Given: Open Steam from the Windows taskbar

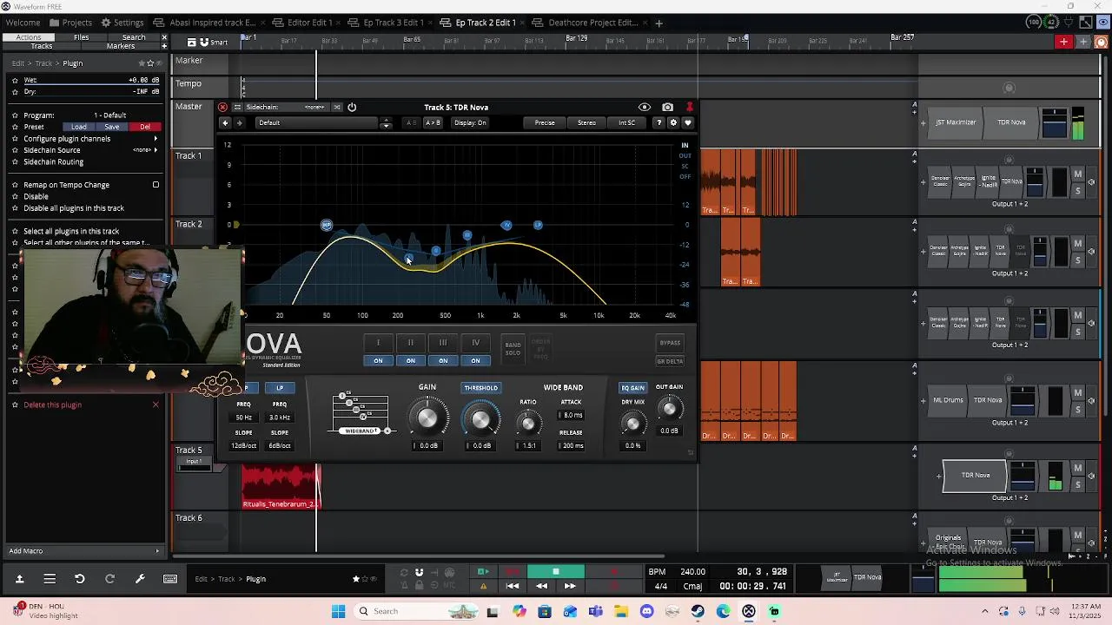Looking at the screenshot, I should tap(698, 611).
